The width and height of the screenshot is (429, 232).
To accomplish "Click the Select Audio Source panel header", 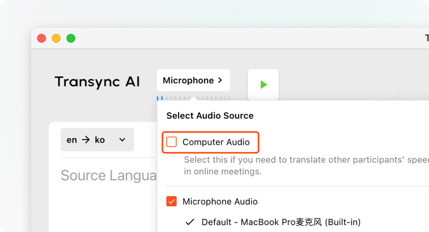I will pyautogui.click(x=209, y=116).
